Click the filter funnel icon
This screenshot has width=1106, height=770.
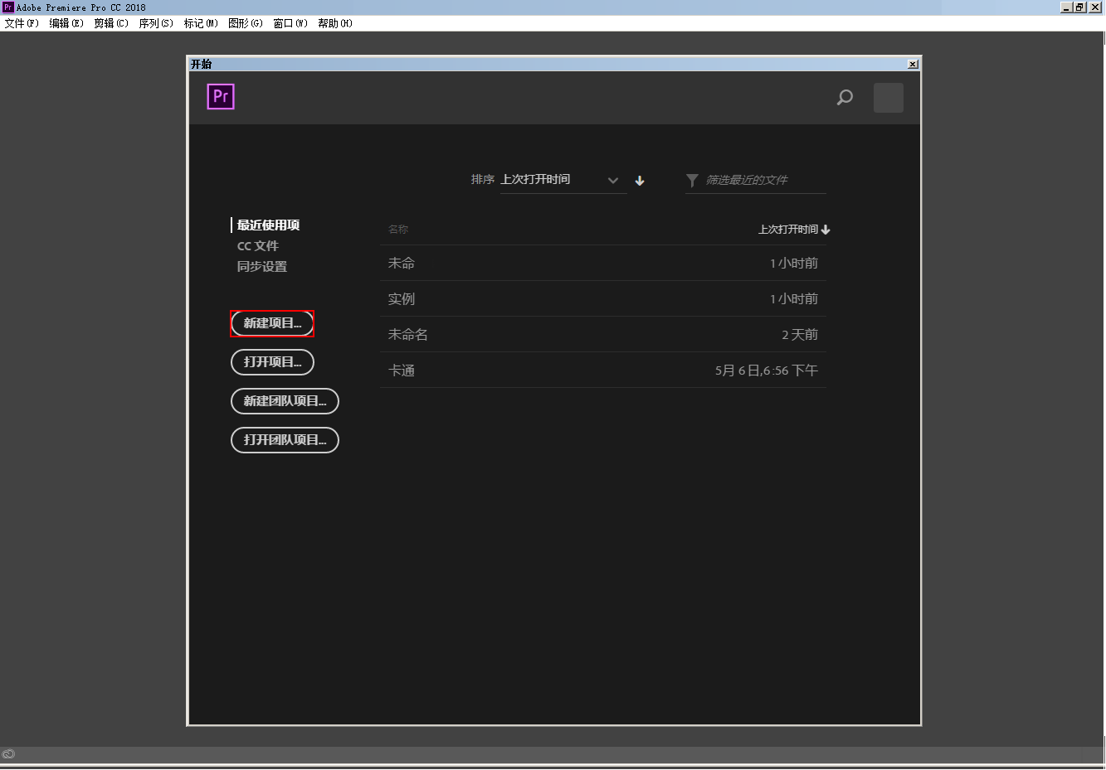pos(692,180)
